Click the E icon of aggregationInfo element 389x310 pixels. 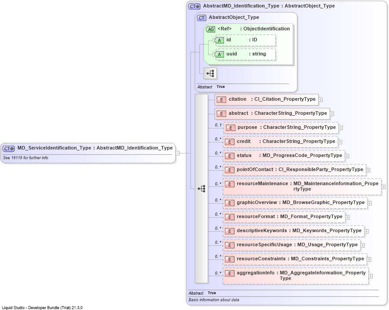pos(229,274)
